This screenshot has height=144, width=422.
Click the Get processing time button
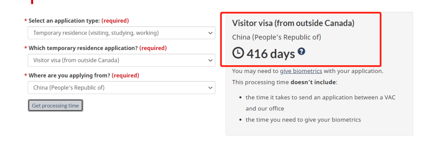(x=55, y=106)
